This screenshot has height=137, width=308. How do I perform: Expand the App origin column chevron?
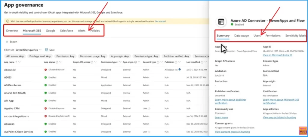click(x=139, y=62)
